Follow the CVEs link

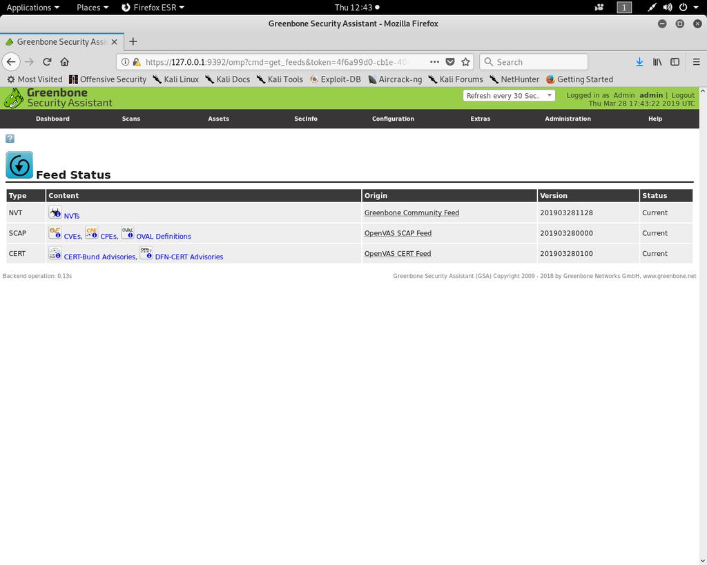click(72, 236)
